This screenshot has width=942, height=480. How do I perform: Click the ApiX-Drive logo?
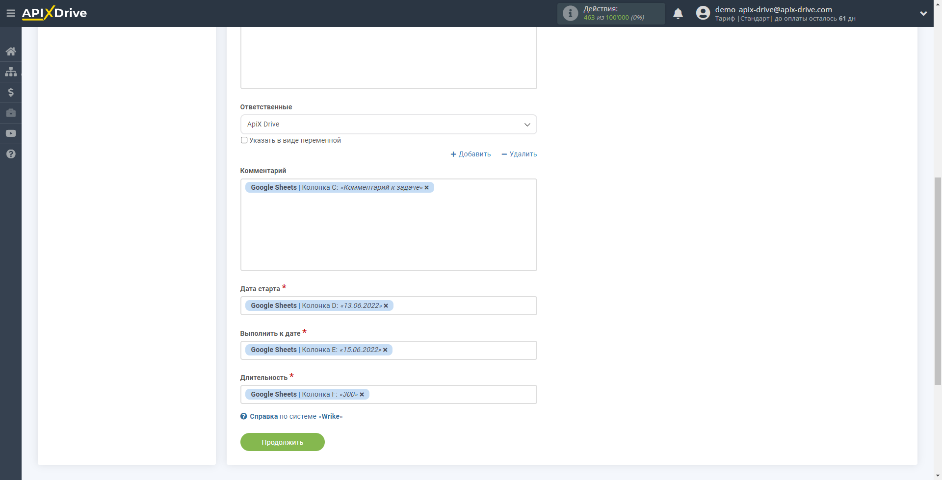pos(54,13)
